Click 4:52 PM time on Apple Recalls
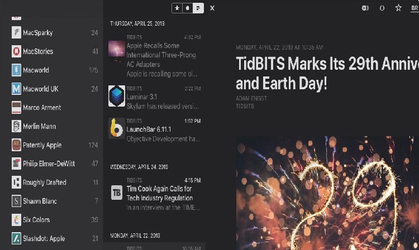Screen dimensions: 419x250 [x=192, y=37]
